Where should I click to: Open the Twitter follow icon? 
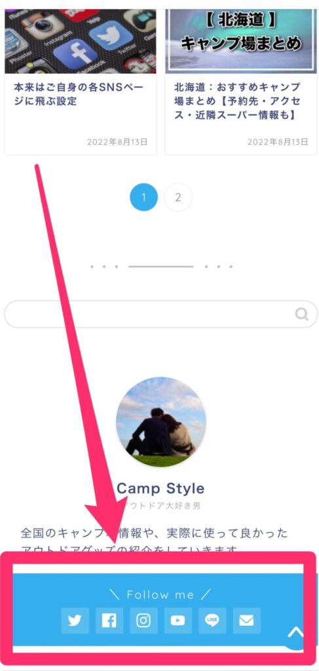[x=75, y=621]
